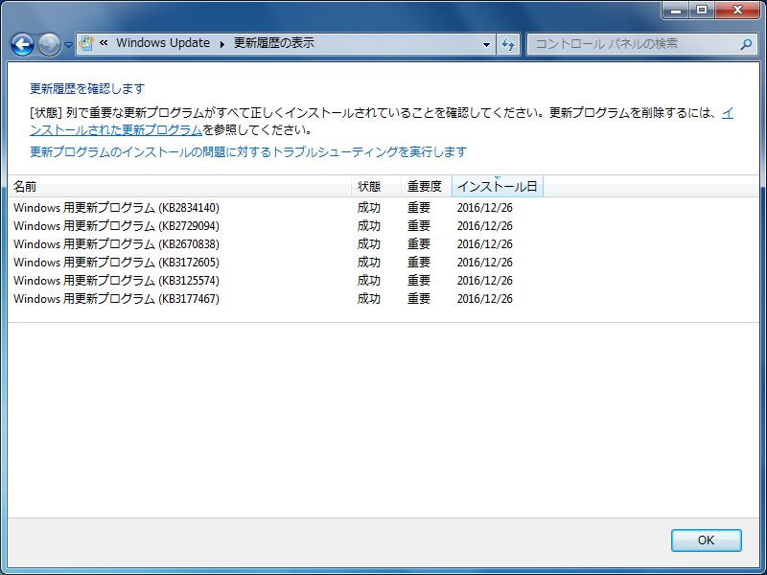Sort by the 状態 column header
Image resolution: width=767 pixels, height=575 pixels.
coord(376,186)
